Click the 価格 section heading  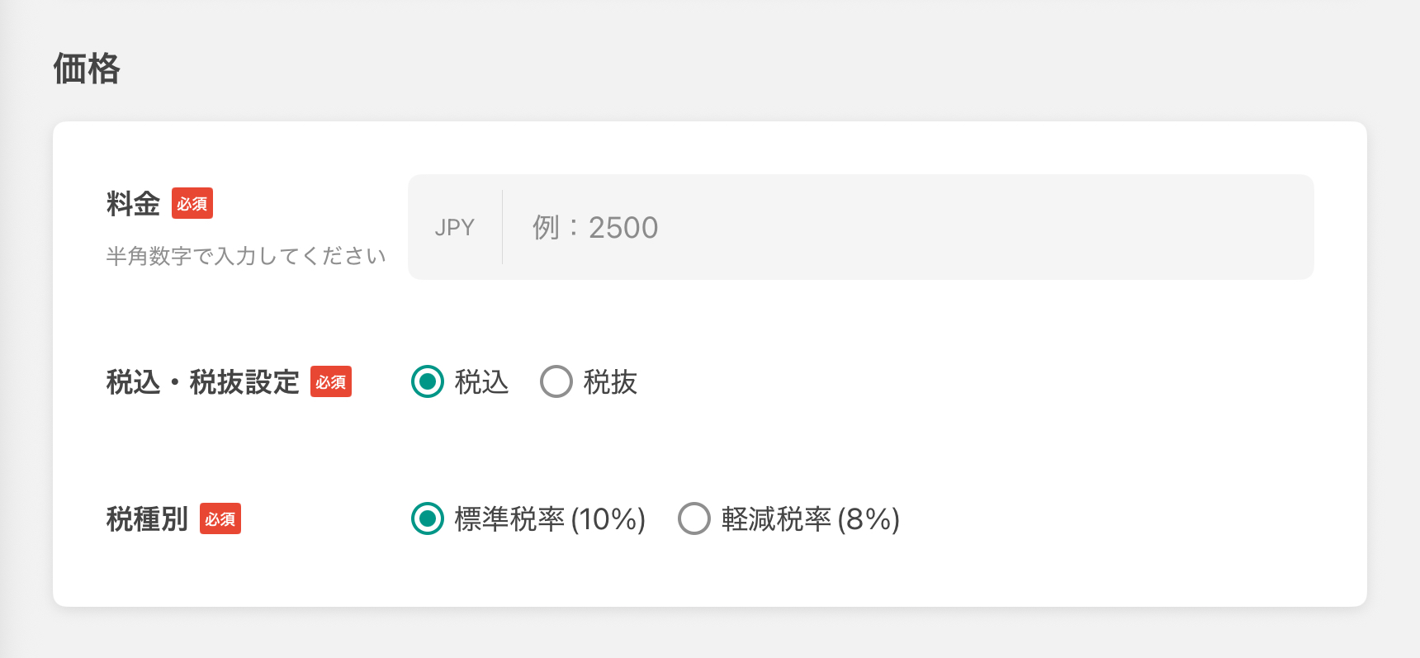pos(87,69)
